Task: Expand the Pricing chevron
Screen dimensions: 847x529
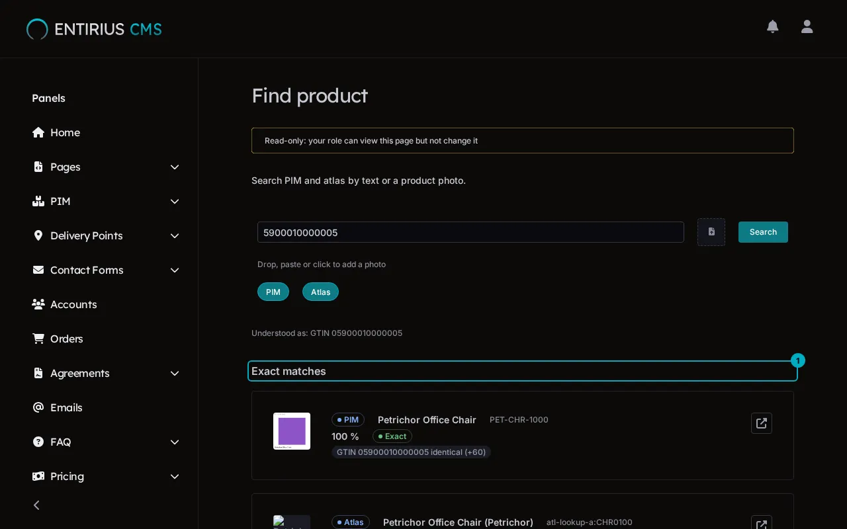Action: [175, 476]
